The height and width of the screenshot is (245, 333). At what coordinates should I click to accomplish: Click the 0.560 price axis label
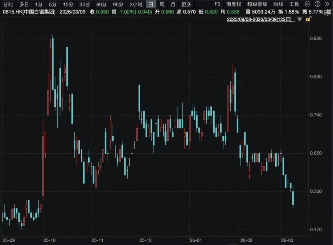(316, 191)
